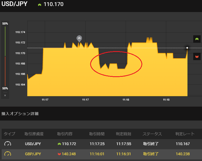The height and width of the screenshot is (161, 202).
Task: Click the red portion of the sentiment bar
Action: click(5, 71)
